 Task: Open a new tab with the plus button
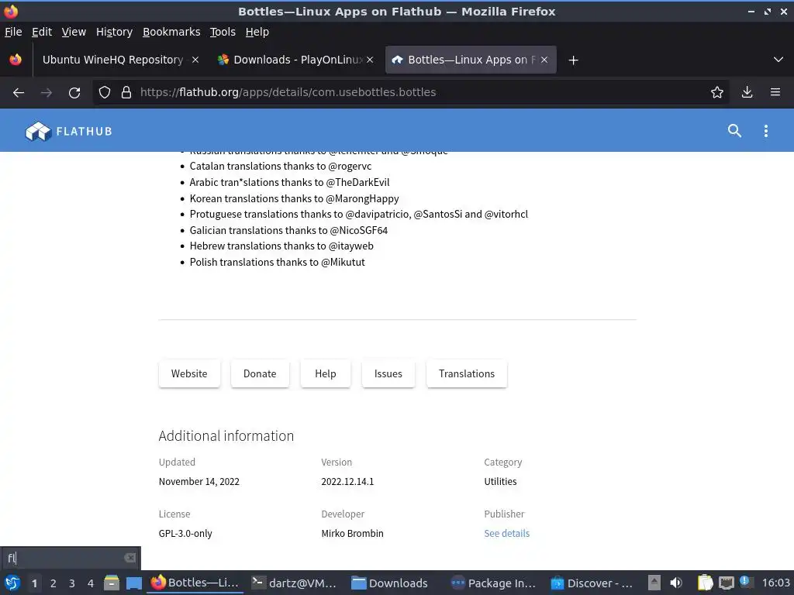[x=573, y=60]
